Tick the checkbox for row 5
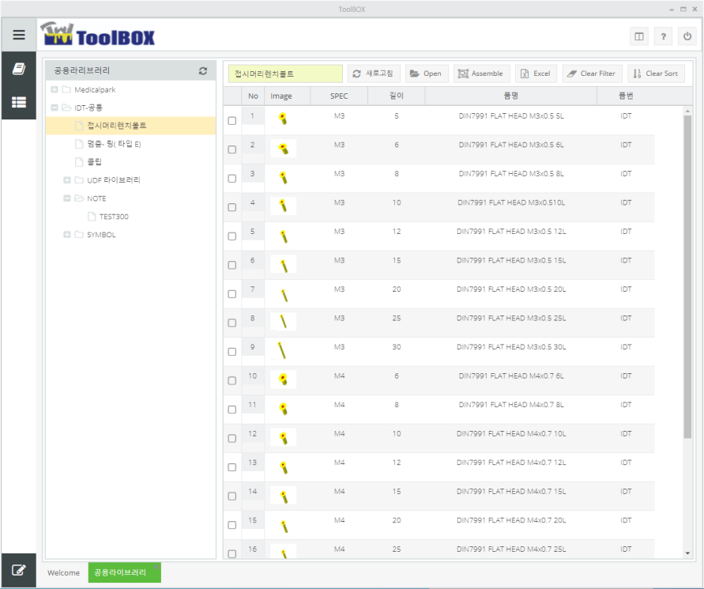The height and width of the screenshot is (589, 704). (x=232, y=236)
